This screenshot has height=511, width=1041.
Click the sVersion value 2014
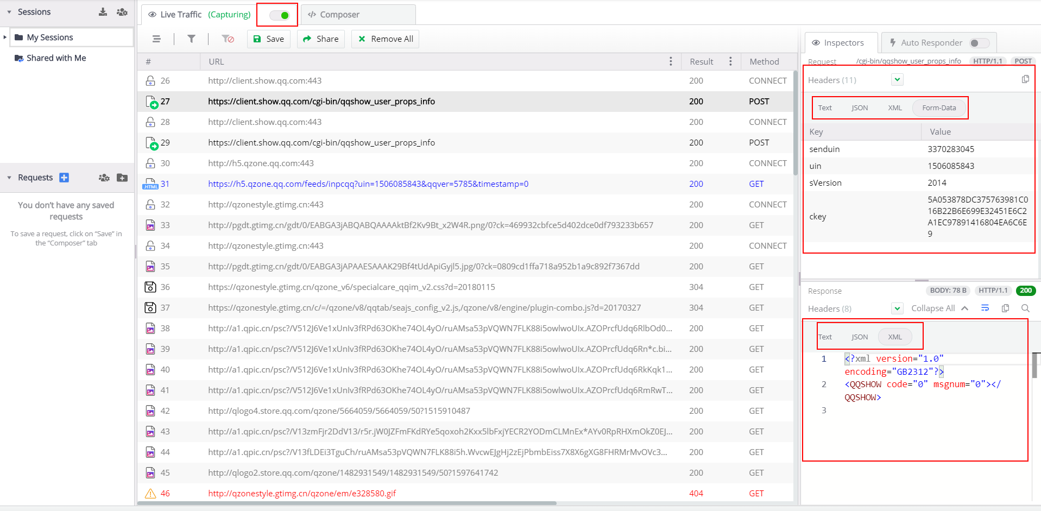937,183
